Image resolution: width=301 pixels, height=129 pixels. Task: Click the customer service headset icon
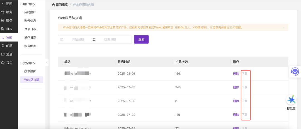(295, 72)
